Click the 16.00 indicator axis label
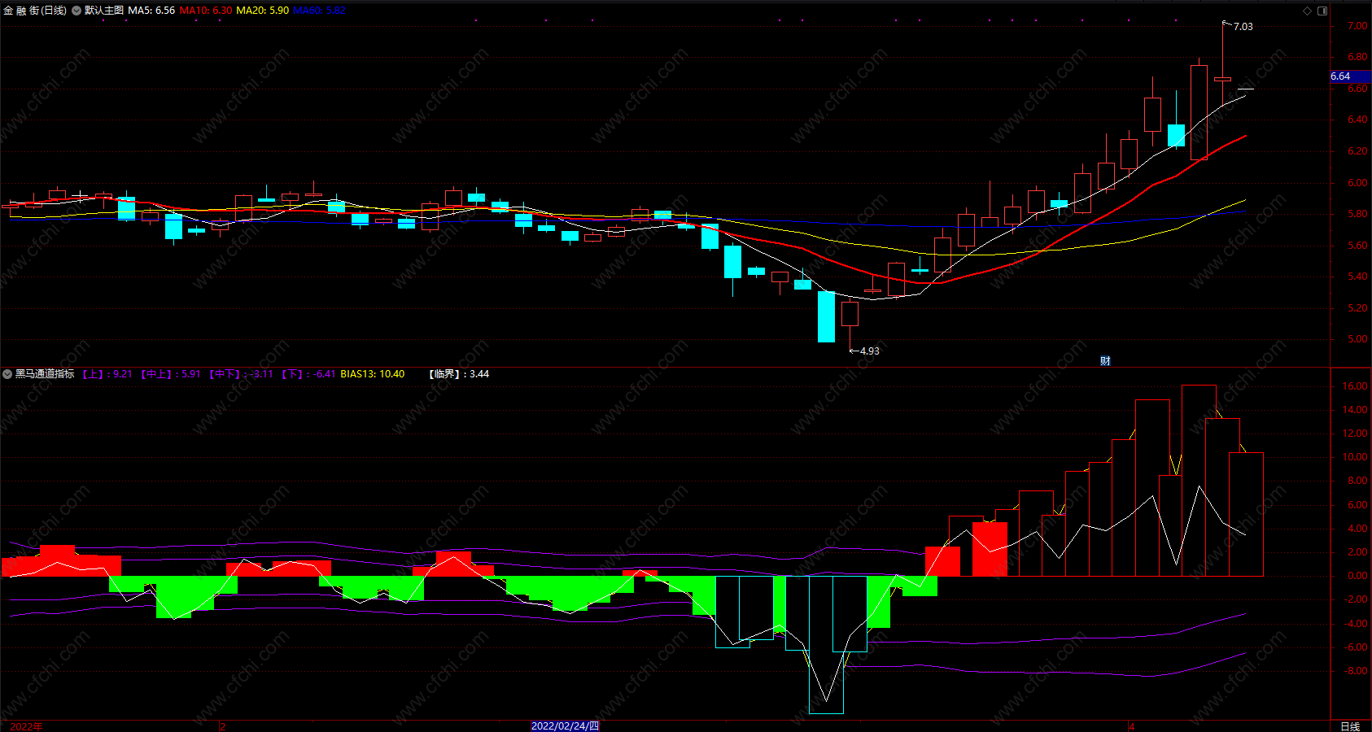 tap(1355, 386)
